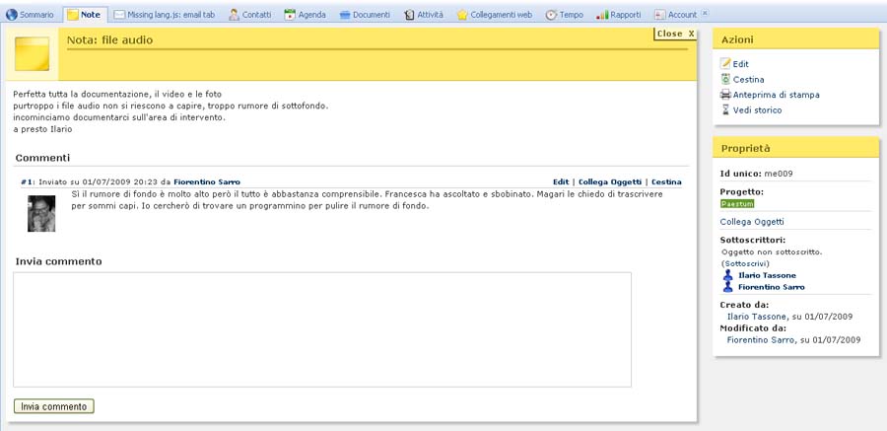This screenshot has width=887, height=431.
Task: Close the Account tab with its x
Action: click(x=705, y=14)
